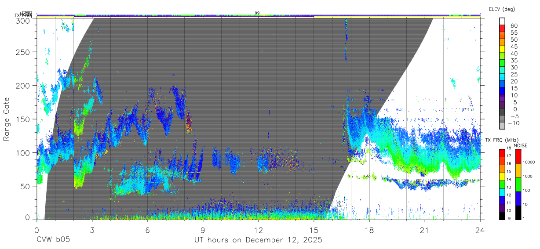
Task: Select the red 55–60 degree elevation swatch
Action: (502, 29)
